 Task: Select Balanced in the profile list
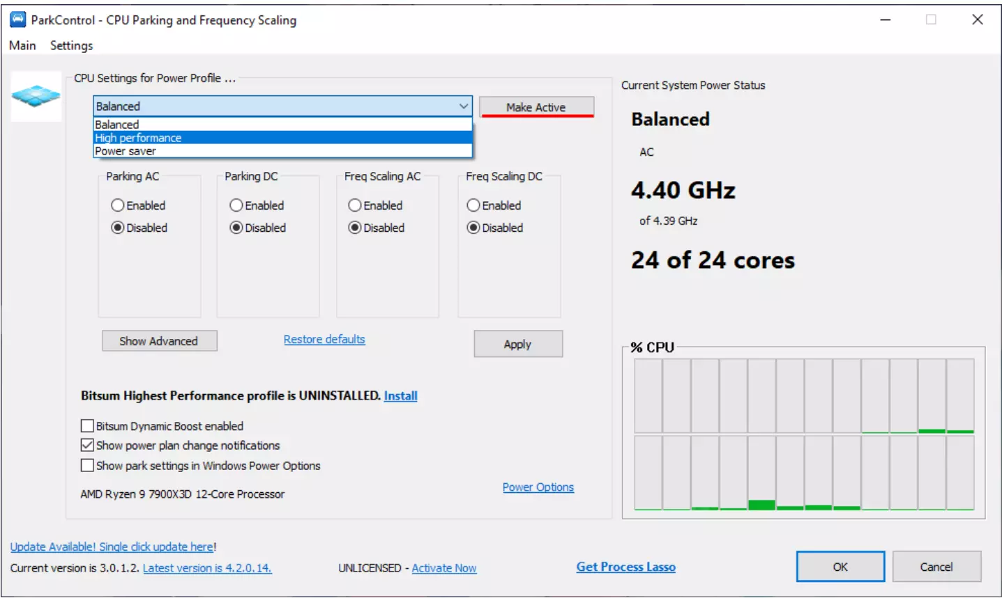pos(283,125)
